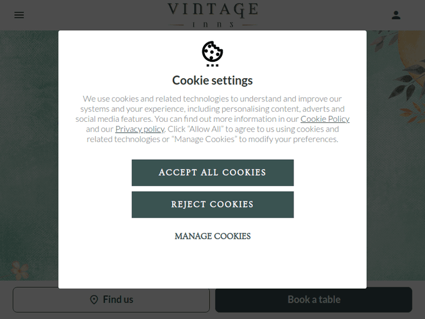Open the Privacy policy link
This screenshot has width=425, height=319.
(139, 129)
